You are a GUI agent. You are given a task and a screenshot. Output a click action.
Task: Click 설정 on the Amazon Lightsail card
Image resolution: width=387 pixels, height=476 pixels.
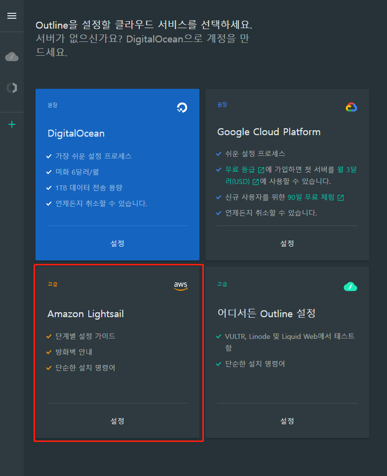(117, 421)
